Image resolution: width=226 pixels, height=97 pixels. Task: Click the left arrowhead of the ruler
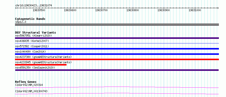pyautogui.click(x=16, y=8)
